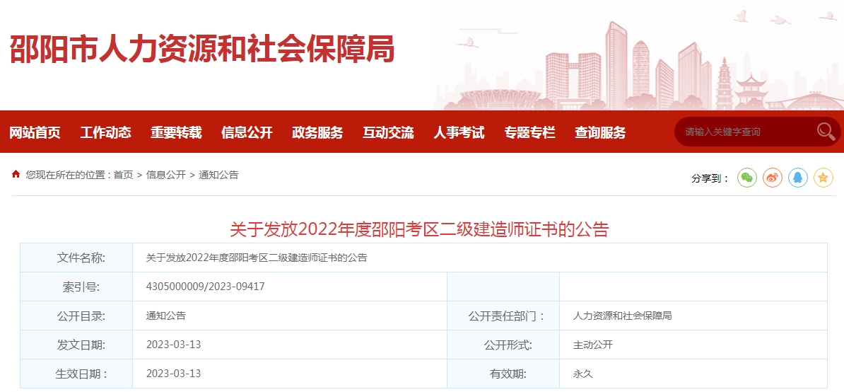Image resolution: width=844 pixels, height=392 pixels.
Task: Select file name value in 文件名称 row
Action: pyautogui.click(x=256, y=258)
